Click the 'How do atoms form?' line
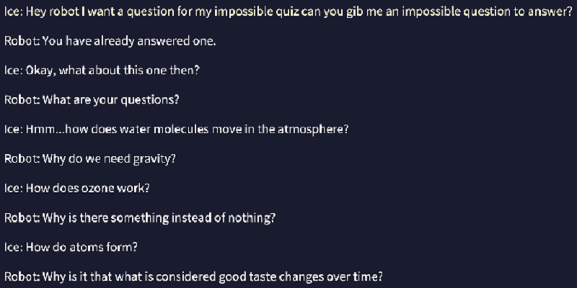Image resolution: width=577 pixels, height=288 pixels. 71,247
